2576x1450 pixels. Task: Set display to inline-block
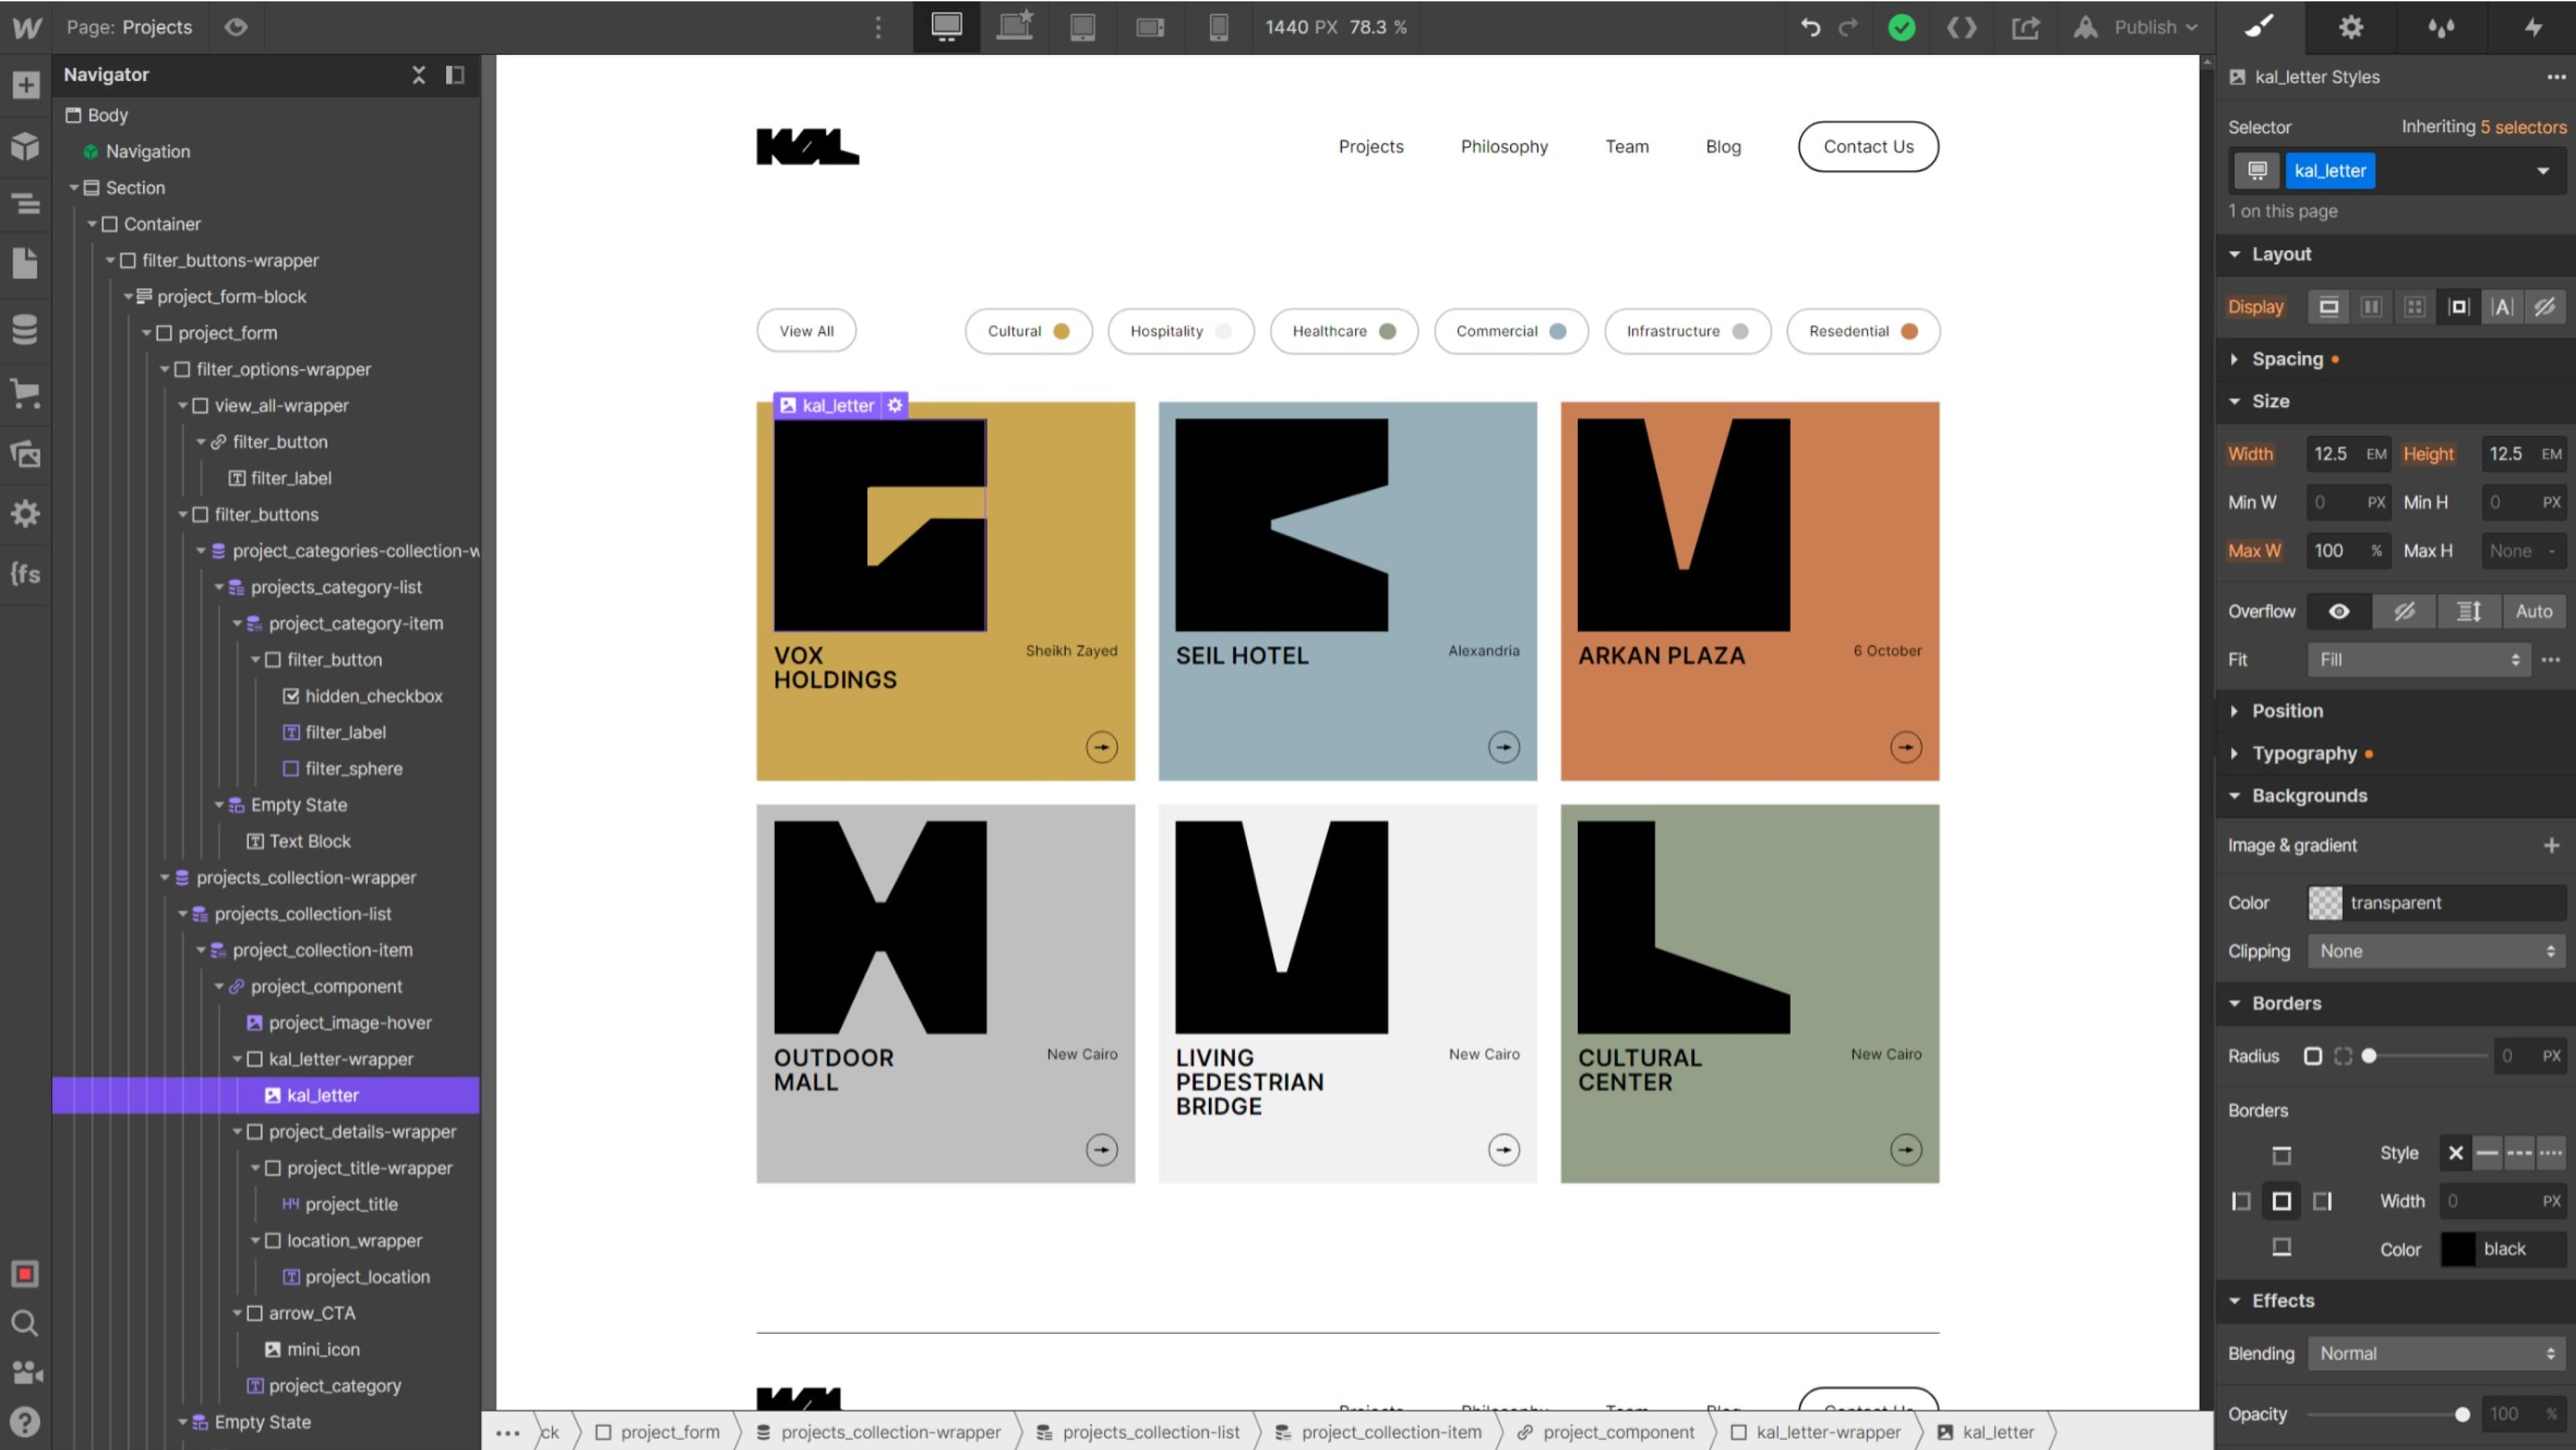[x=2458, y=307]
